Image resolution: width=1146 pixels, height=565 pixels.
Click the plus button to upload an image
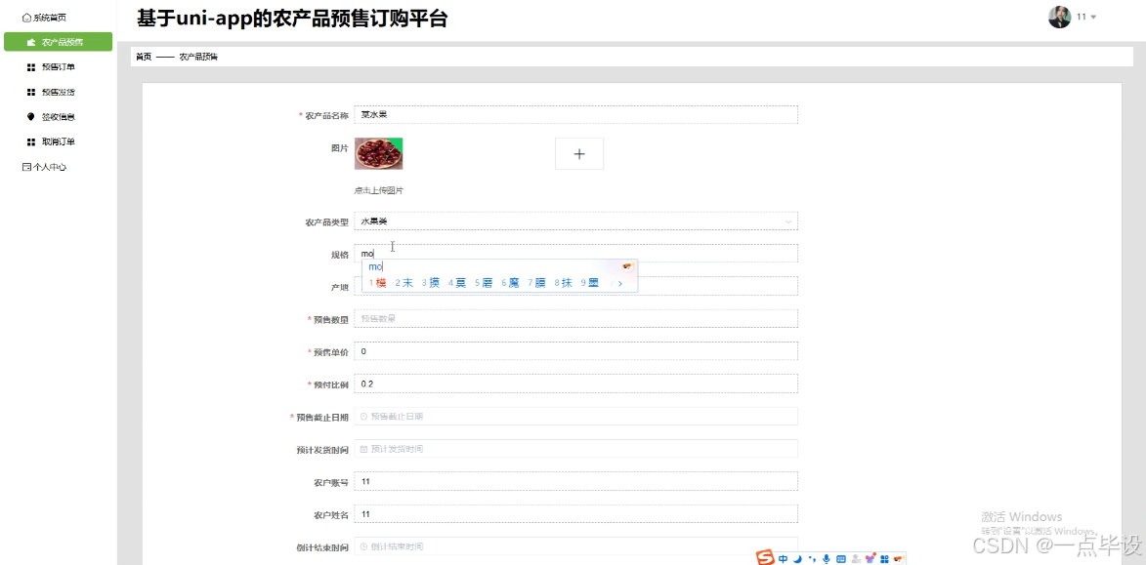point(578,153)
